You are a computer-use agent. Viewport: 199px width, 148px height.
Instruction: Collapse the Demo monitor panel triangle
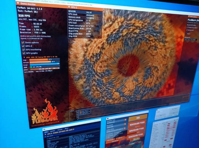18,3
